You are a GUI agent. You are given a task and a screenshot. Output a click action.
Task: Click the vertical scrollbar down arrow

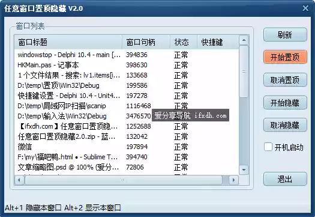(x=244, y=170)
